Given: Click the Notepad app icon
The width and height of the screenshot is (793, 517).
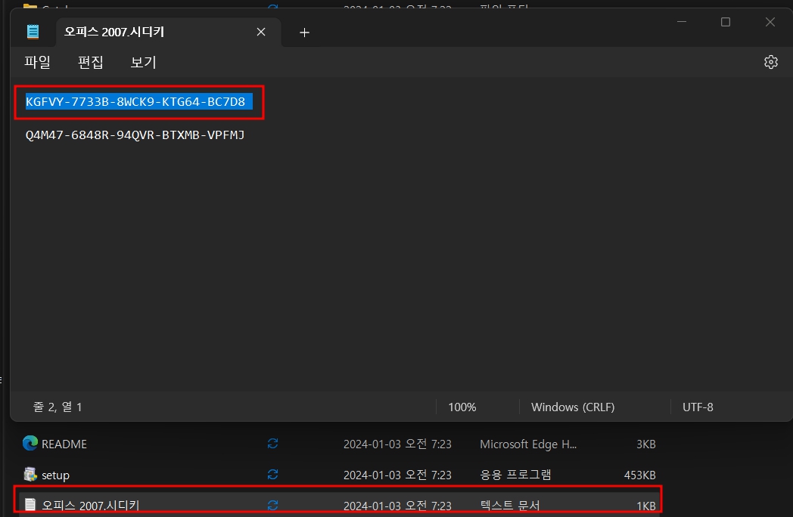Looking at the screenshot, I should coord(33,32).
